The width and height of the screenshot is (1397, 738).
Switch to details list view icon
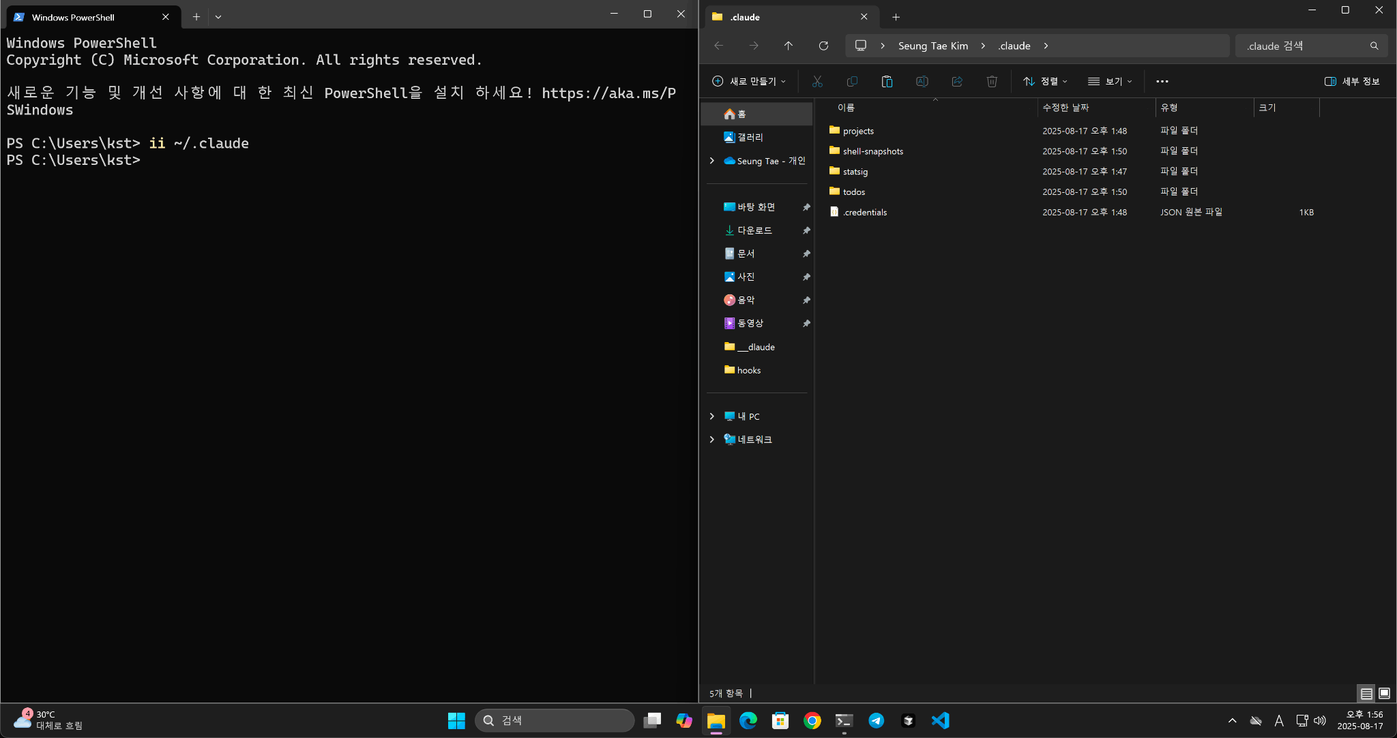tap(1366, 694)
